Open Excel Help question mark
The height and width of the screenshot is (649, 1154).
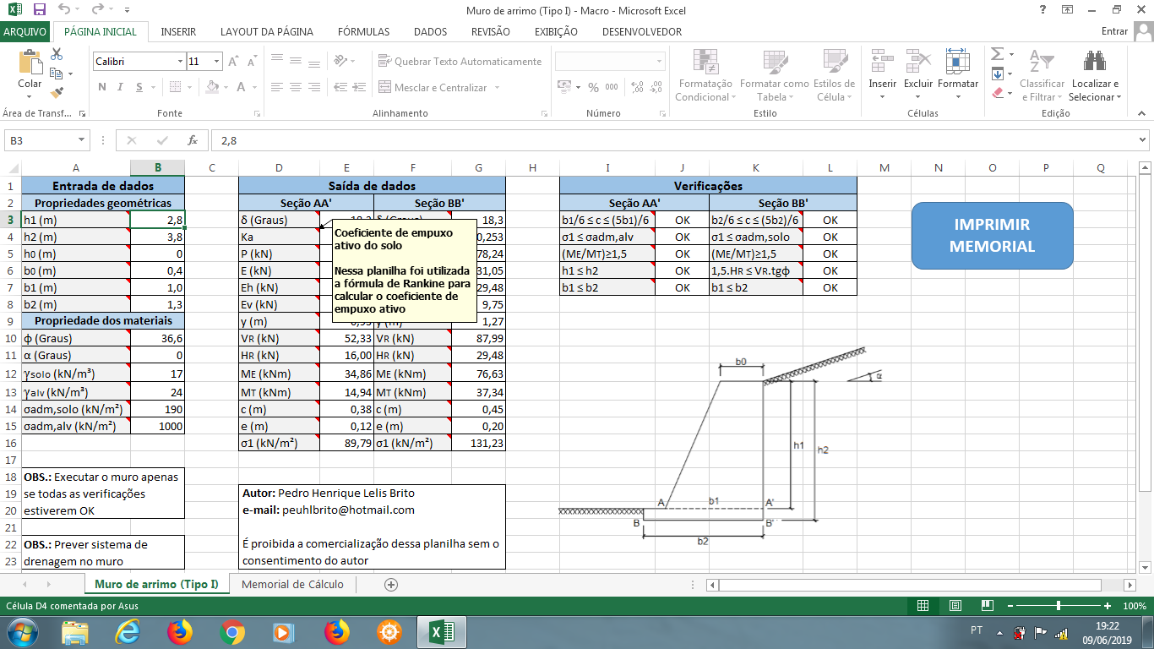1042,10
